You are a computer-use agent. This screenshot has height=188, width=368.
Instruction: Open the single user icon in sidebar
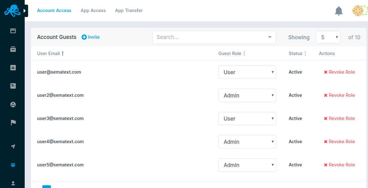point(13,183)
